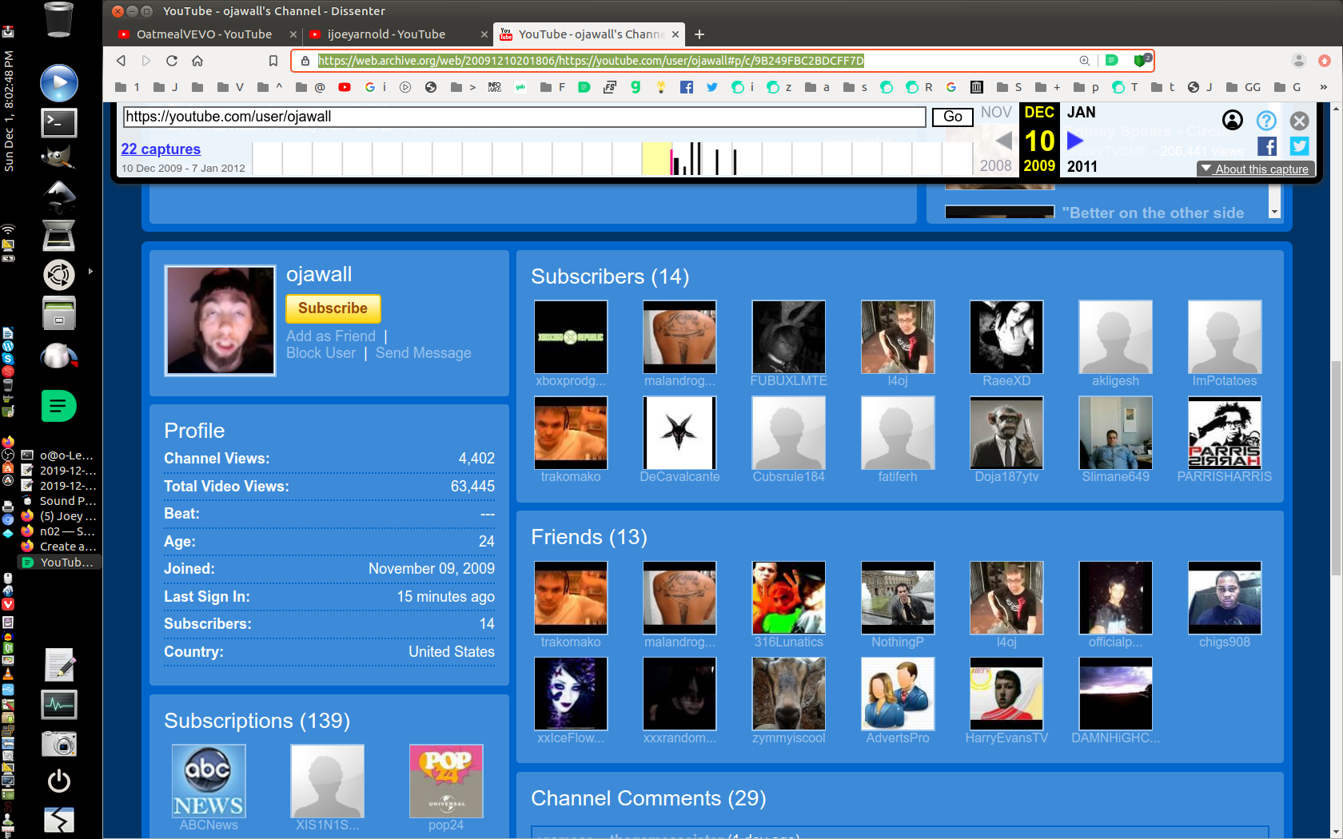Open the 22 captures link
The image size is (1343, 839).
[161, 149]
